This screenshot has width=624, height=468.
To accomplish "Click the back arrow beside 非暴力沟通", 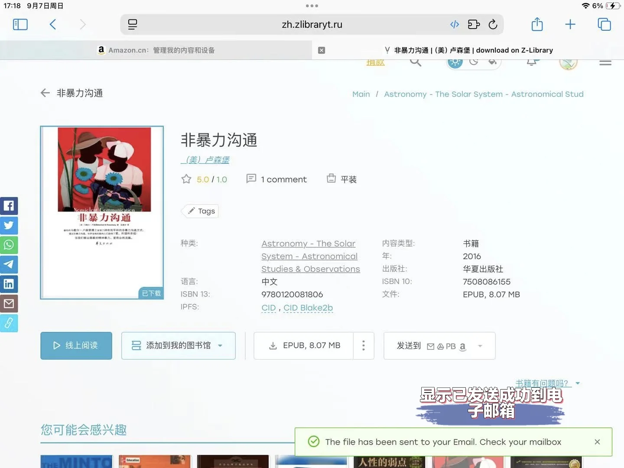I will pos(45,93).
